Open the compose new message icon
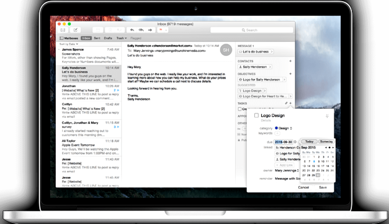 76,30
